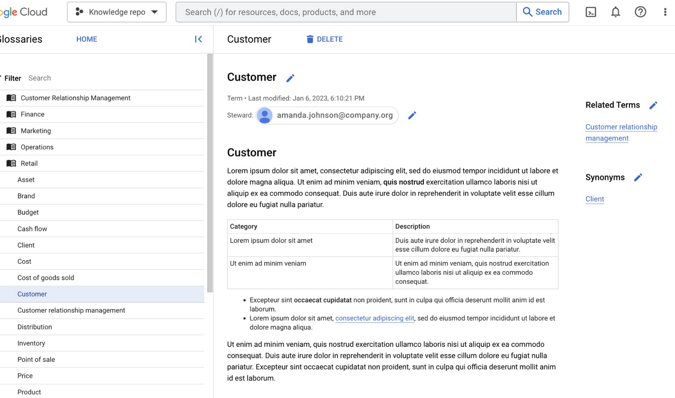This screenshot has height=398, width=675.
Task: Collapse the glossaries side panel
Action: (198, 39)
